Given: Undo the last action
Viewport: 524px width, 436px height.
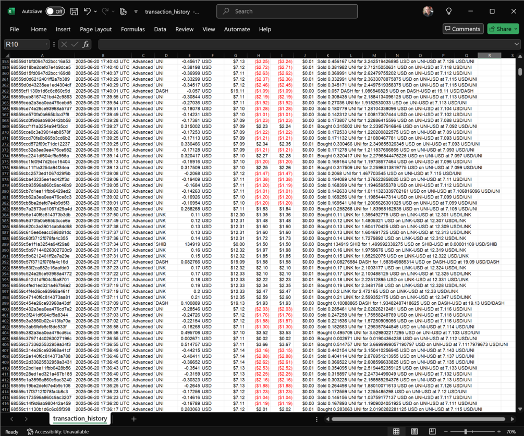Looking at the screenshot, I should pyautogui.click(x=87, y=11).
